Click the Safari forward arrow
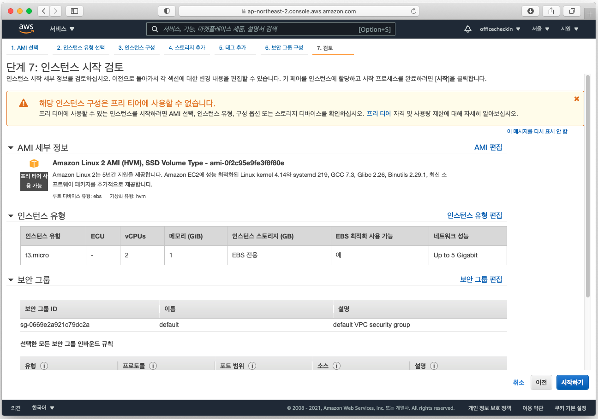 (x=55, y=11)
